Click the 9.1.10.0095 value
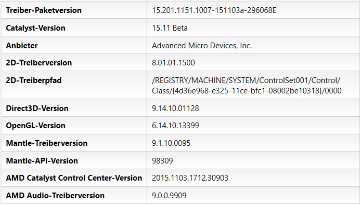361x205 pixels. click(171, 143)
